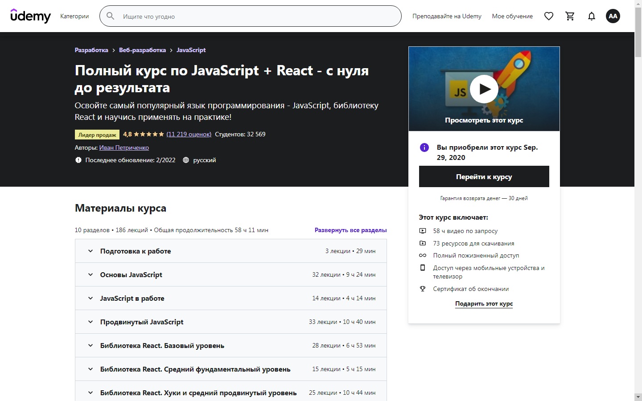This screenshot has width=642, height=401.
Task: Click Развернуть все разделы
Action: (x=350, y=230)
